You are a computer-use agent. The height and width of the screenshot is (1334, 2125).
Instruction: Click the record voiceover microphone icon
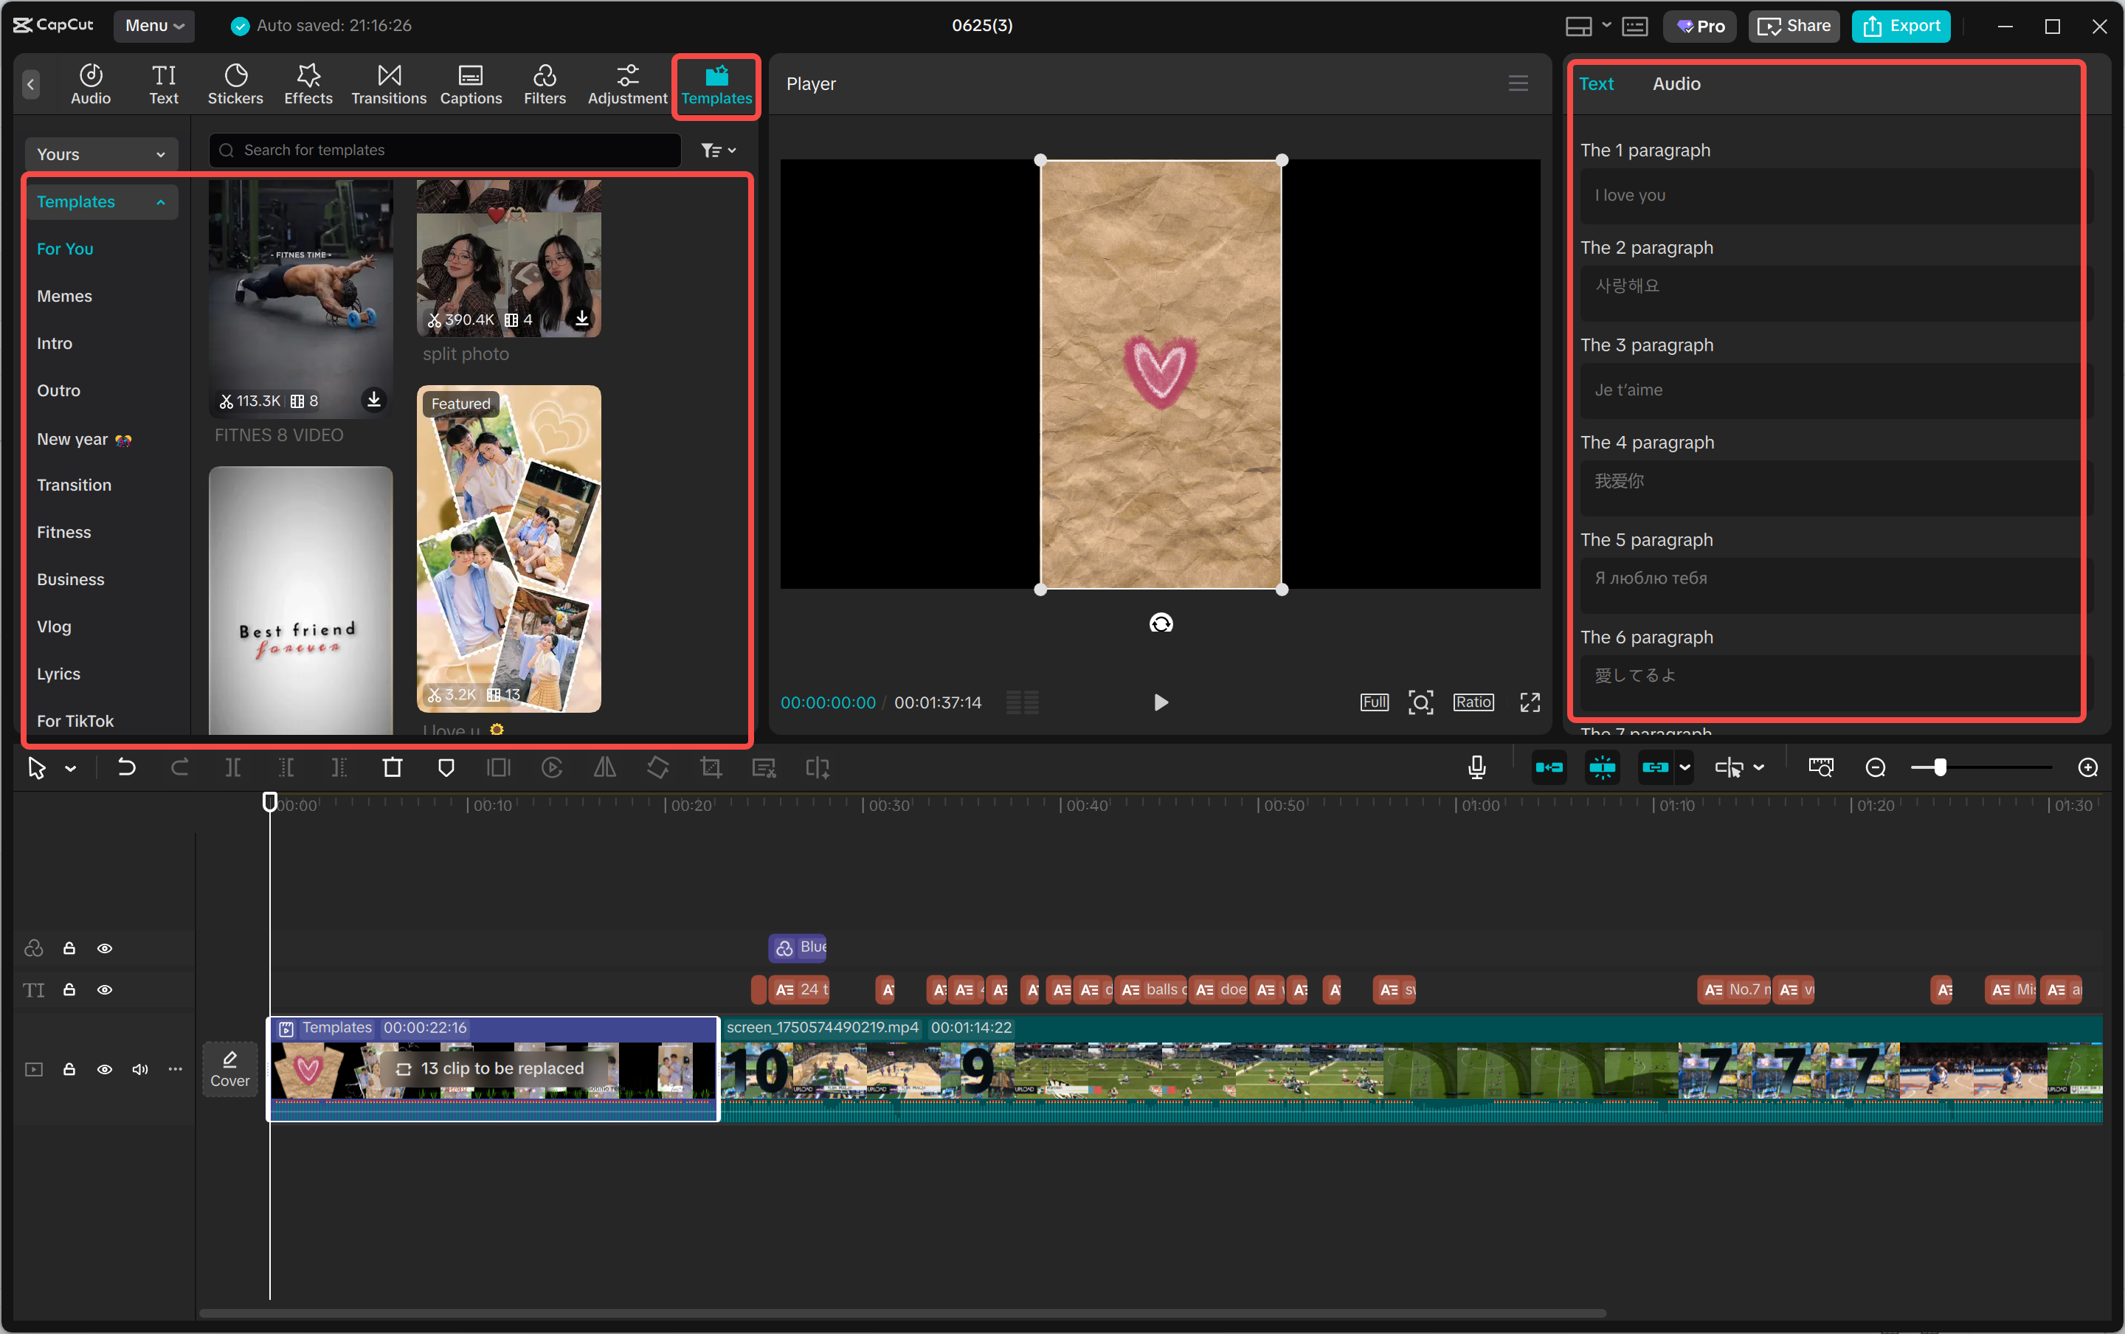pos(1476,767)
